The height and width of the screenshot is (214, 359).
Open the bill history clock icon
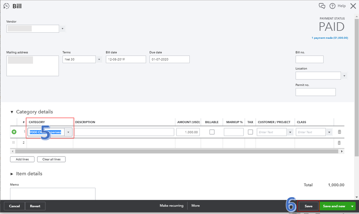coord(6,6)
